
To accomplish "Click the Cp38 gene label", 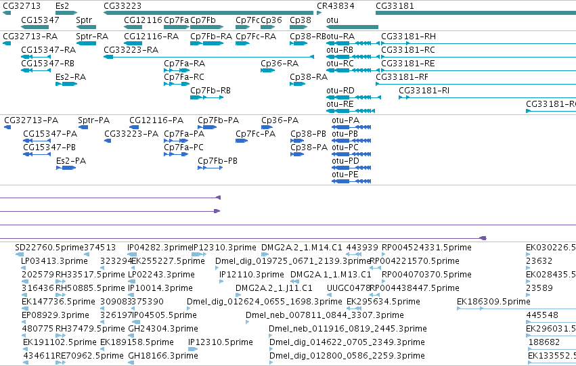I will pyautogui.click(x=300, y=20).
